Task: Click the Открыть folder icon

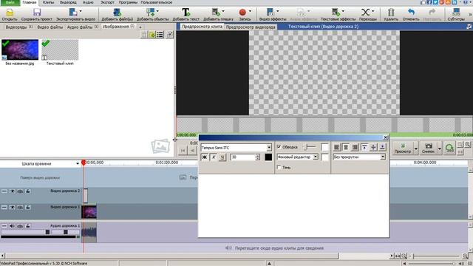Action: [10, 13]
